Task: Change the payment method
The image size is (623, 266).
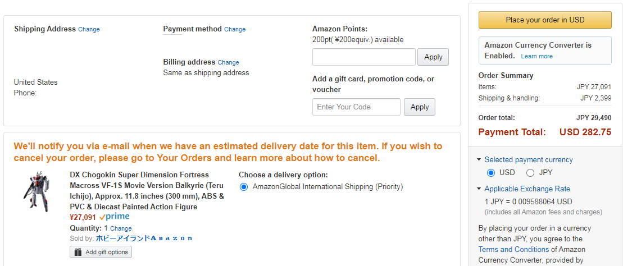Action: click(235, 29)
